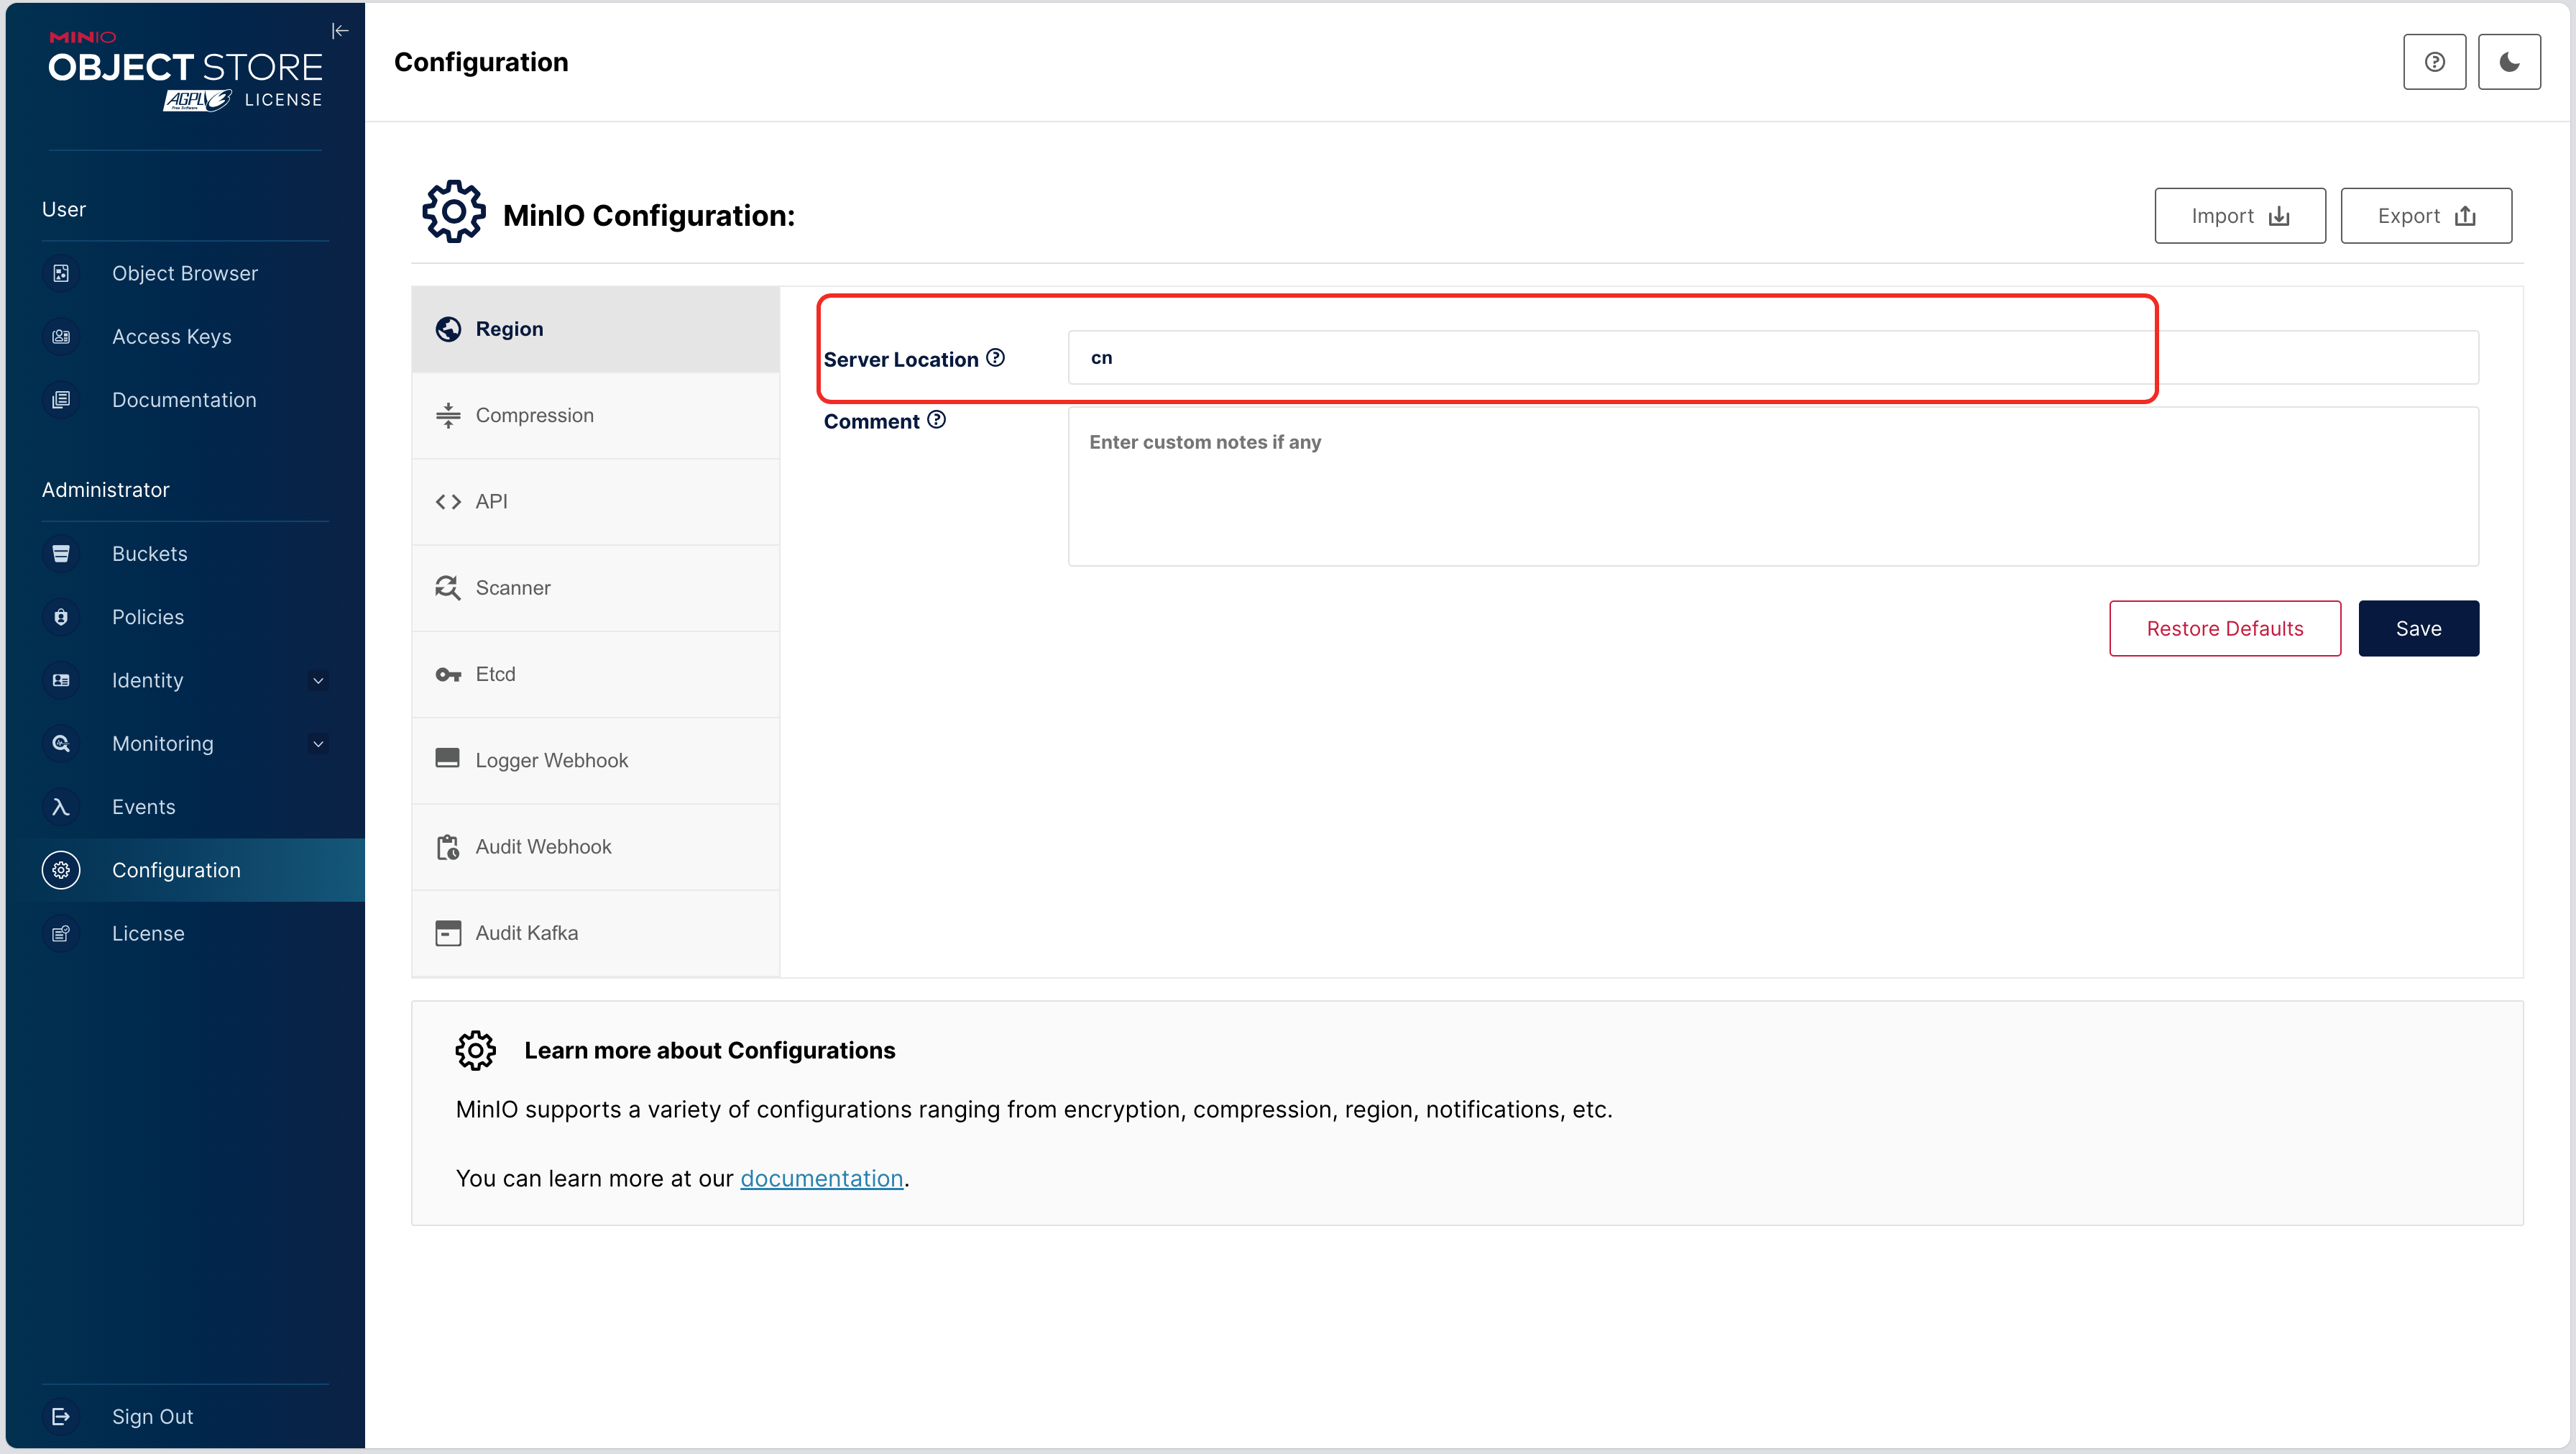Switch to the Audit Webhook tab
Image resolution: width=2576 pixels, height=1454 pixels.
point(596,846)
